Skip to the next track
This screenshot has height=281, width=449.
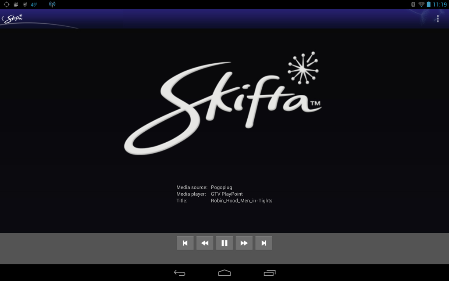point(264,243)
